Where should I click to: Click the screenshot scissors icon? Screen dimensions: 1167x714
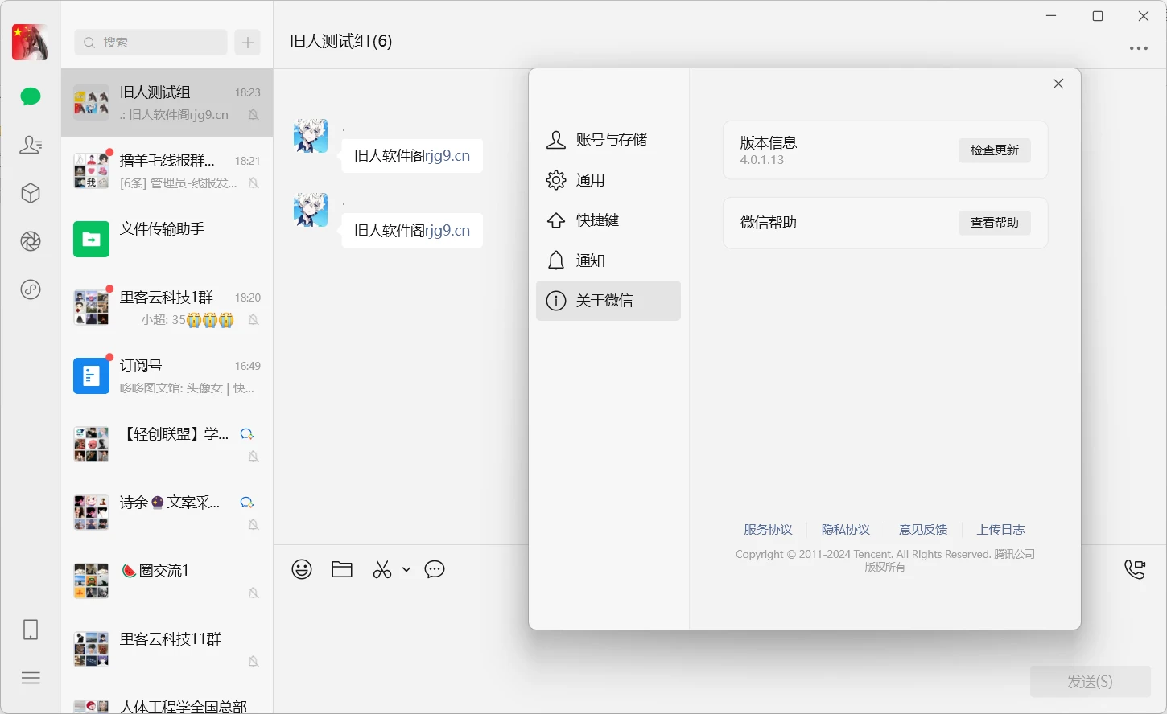[382, 569]
